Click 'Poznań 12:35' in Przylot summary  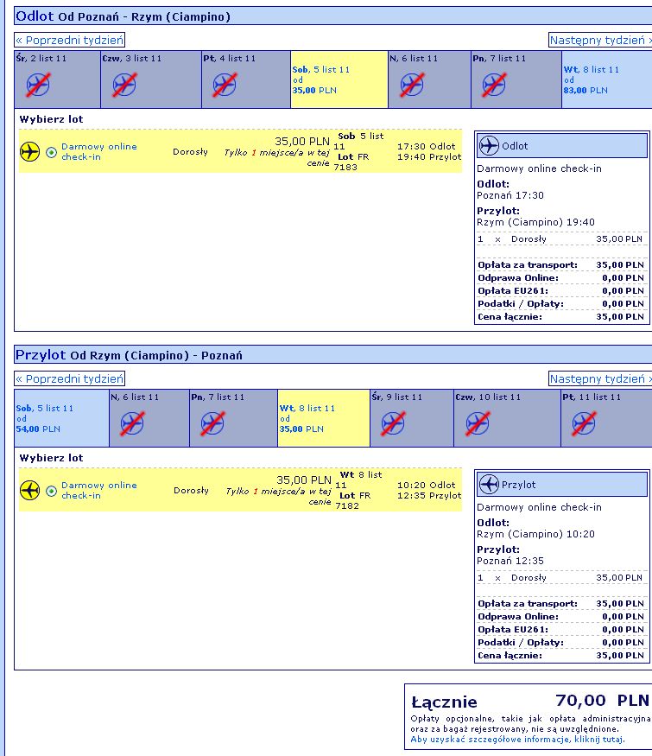click(510, 561)
